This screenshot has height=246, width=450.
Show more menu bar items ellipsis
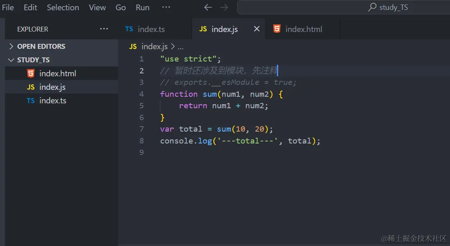166,7
